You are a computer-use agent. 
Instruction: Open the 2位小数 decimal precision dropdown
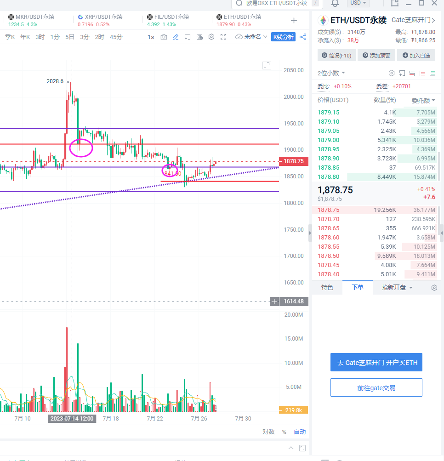(331, 73)
